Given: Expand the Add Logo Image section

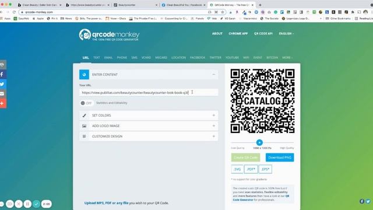Looking at the screenshot, I should (214, 126).
